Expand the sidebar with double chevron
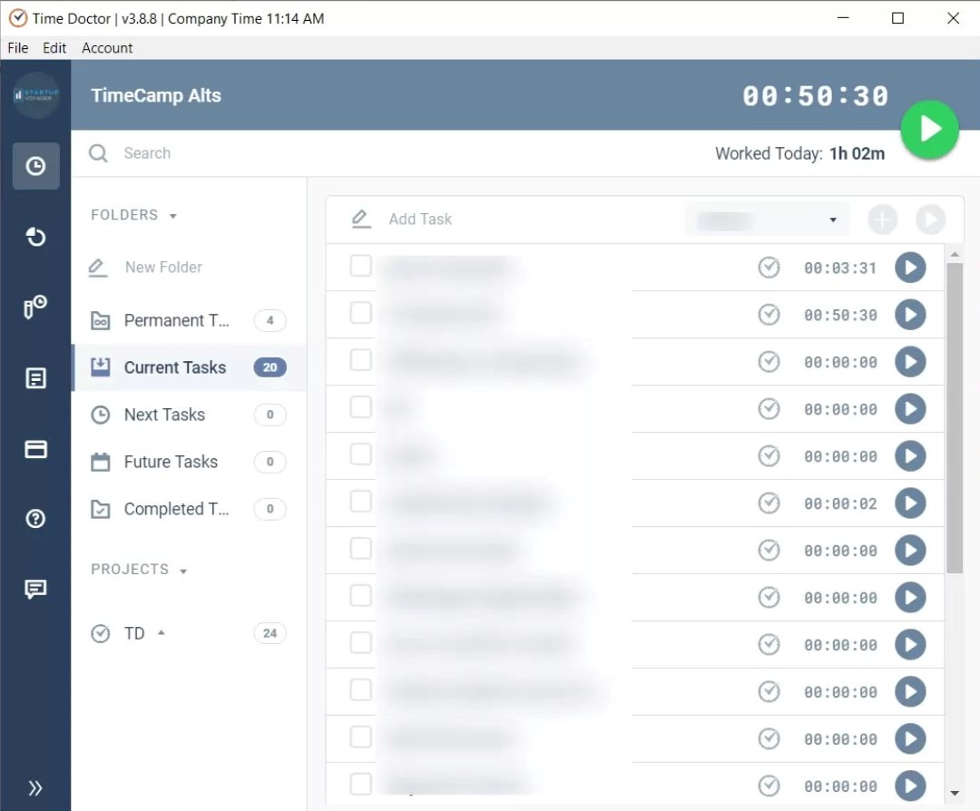 (35, 788)
